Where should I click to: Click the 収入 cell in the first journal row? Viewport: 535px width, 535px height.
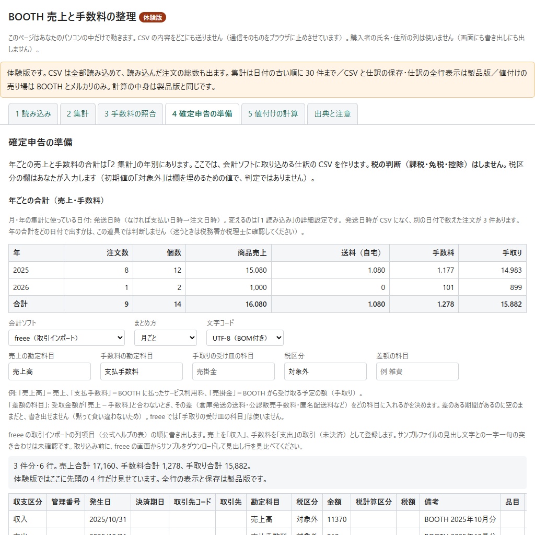pos(28,519)
